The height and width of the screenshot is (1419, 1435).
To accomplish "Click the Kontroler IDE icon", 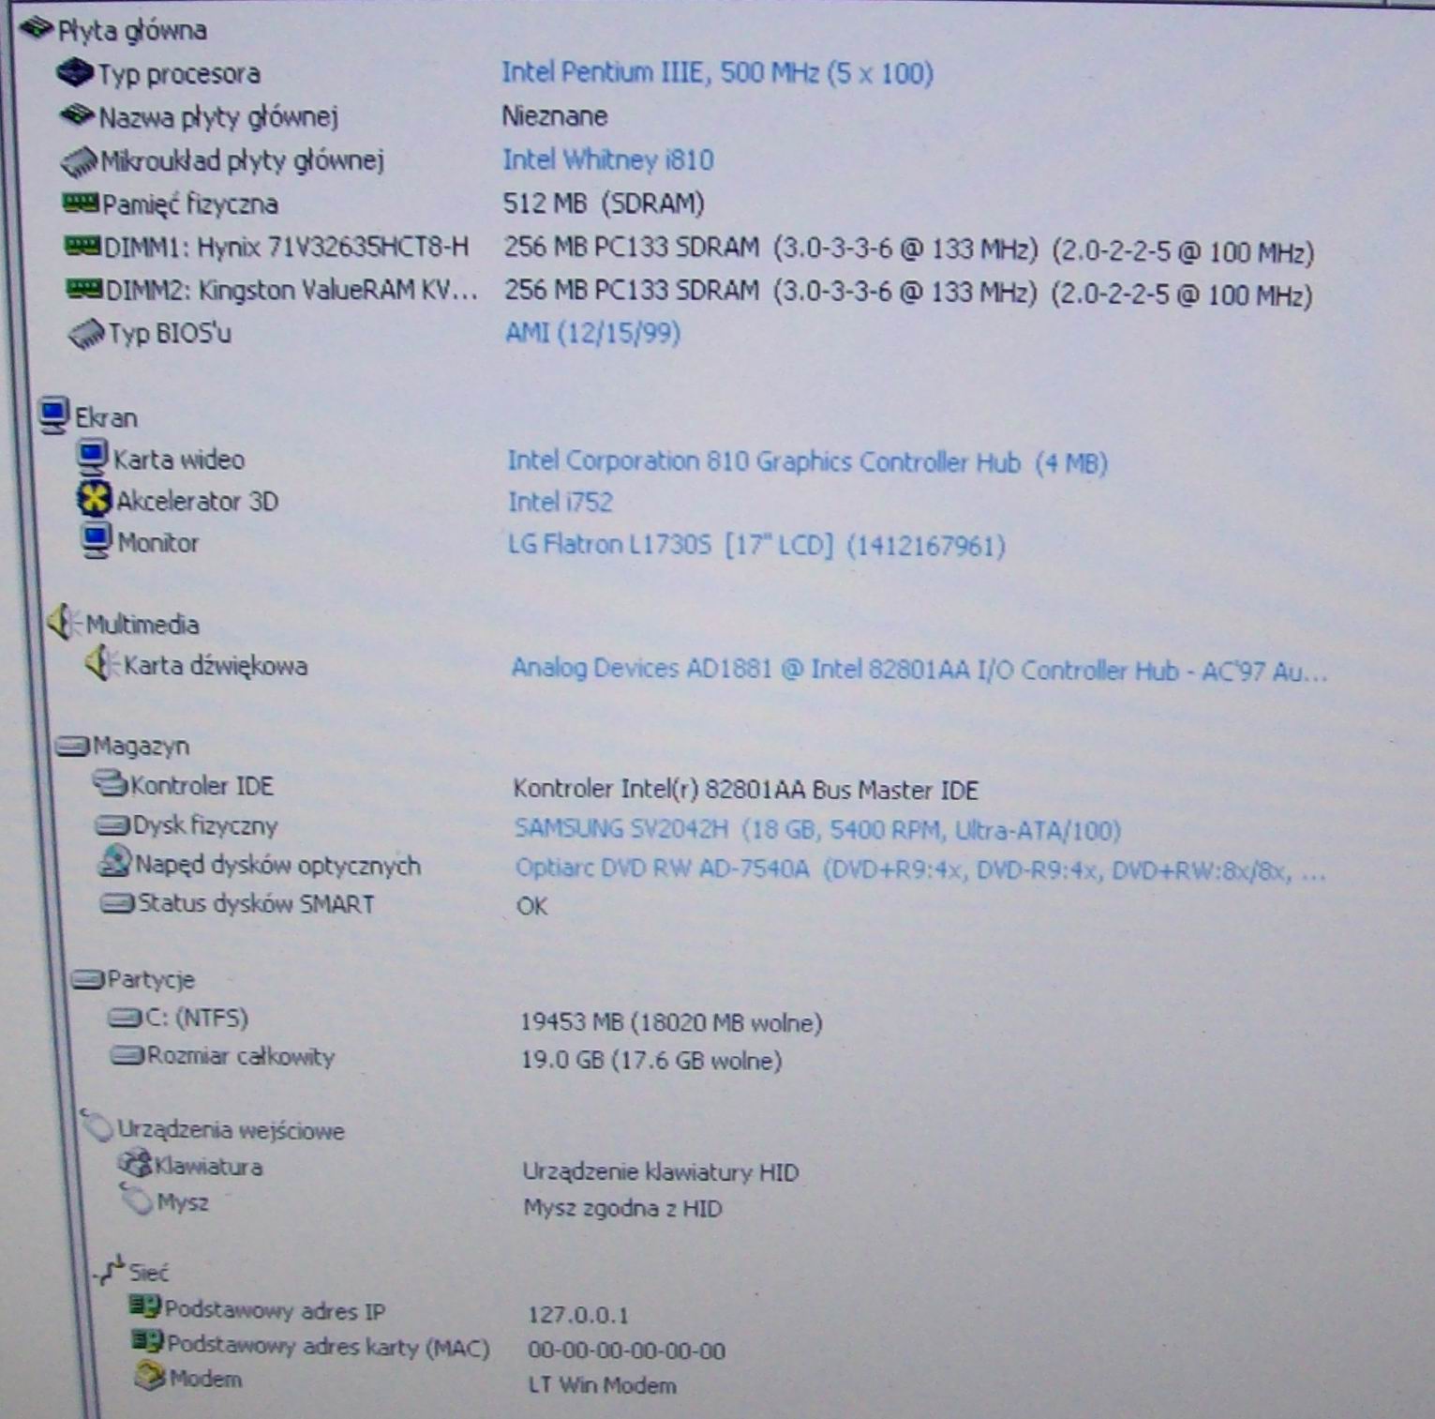I will tap(110, 783).
